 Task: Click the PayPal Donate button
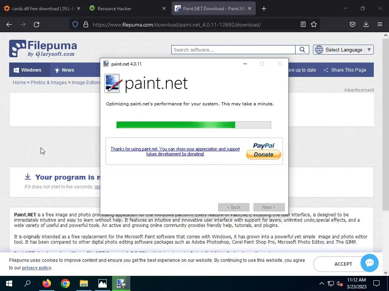[264, 155]
